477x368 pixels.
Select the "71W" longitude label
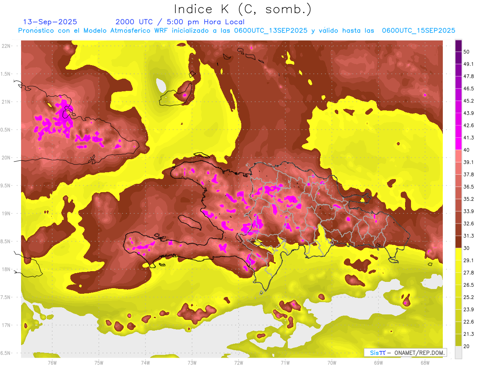pos(285,362)
